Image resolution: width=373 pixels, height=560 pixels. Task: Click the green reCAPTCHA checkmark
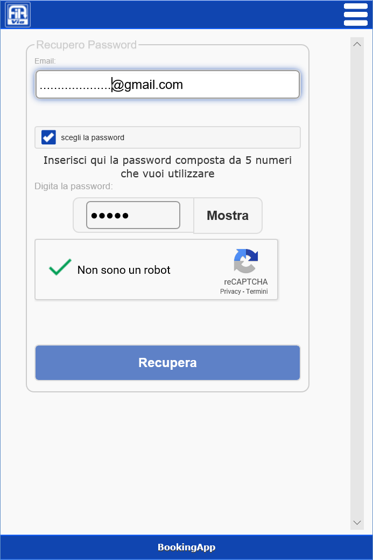click(60, 267)
